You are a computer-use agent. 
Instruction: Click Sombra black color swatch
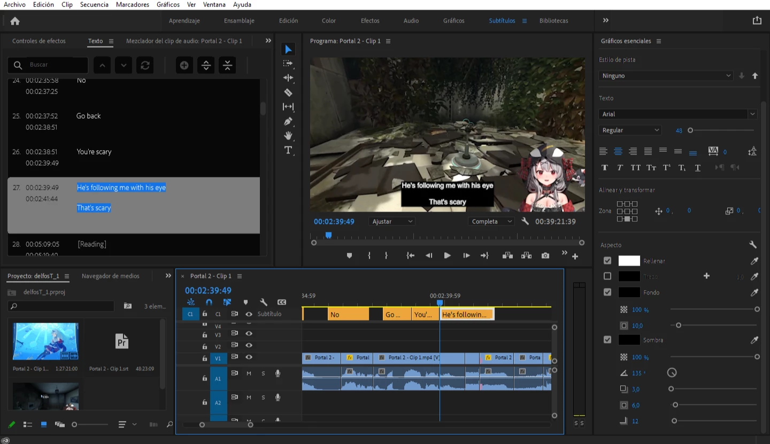[629, 340]
